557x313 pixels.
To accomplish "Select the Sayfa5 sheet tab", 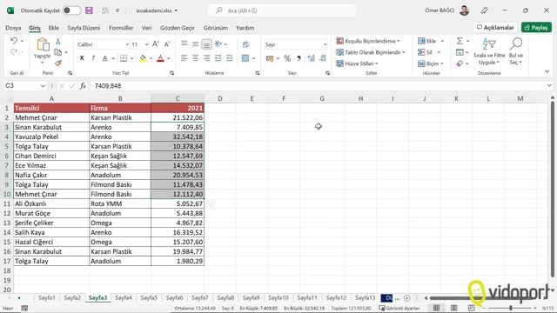I will pos(149,298).
